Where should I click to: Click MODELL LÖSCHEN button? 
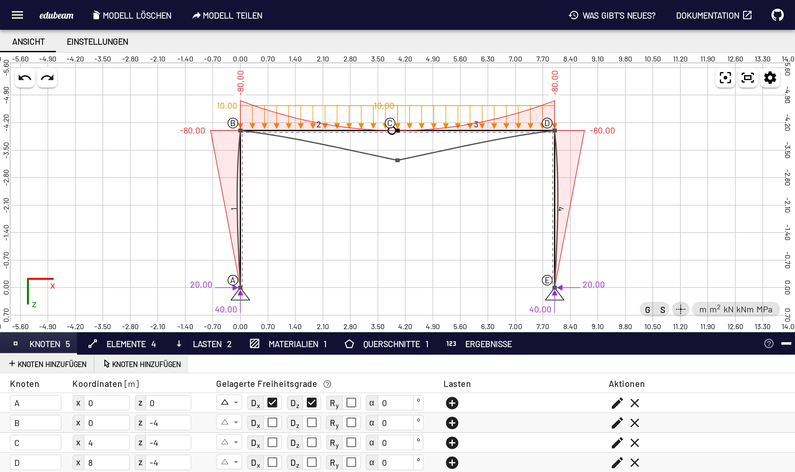pyautogui.click(x=132, y=15)
